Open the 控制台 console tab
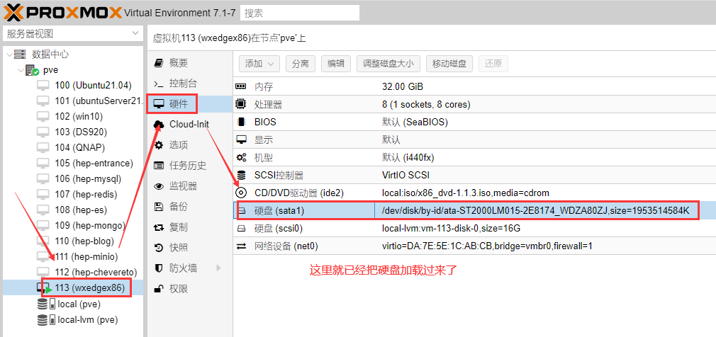This screenshot has width=716, height=337. click(183, 84)
